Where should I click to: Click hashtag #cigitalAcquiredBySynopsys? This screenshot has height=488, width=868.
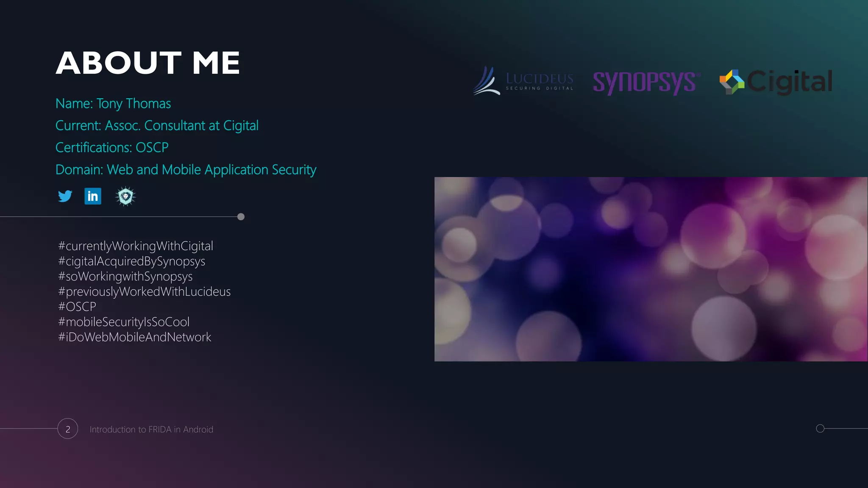pos(131,261)
